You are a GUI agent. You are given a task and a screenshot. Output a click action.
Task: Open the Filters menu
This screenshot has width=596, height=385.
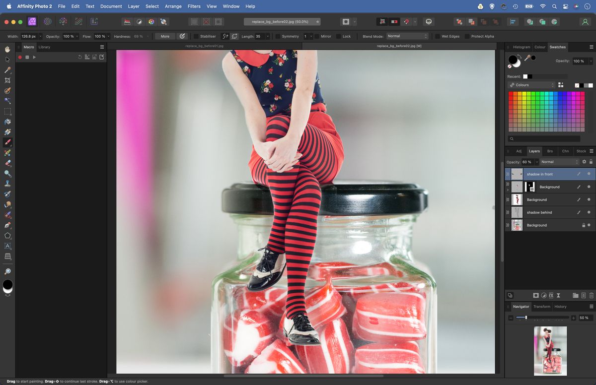[x=194, y=6]
